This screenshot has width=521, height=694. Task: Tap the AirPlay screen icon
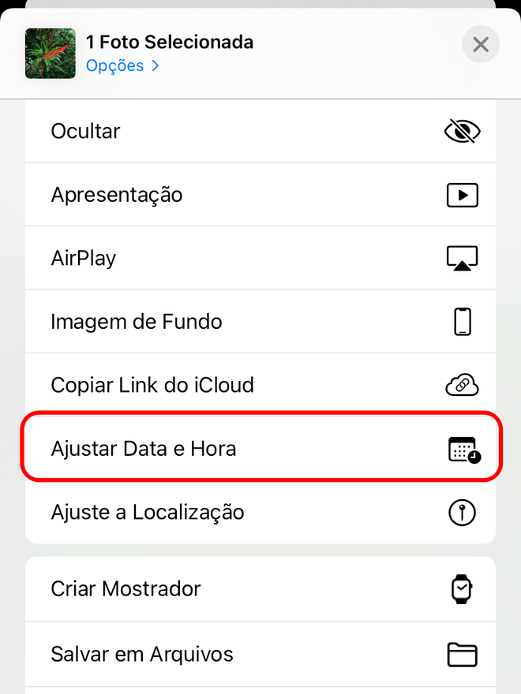click(462, 258)
